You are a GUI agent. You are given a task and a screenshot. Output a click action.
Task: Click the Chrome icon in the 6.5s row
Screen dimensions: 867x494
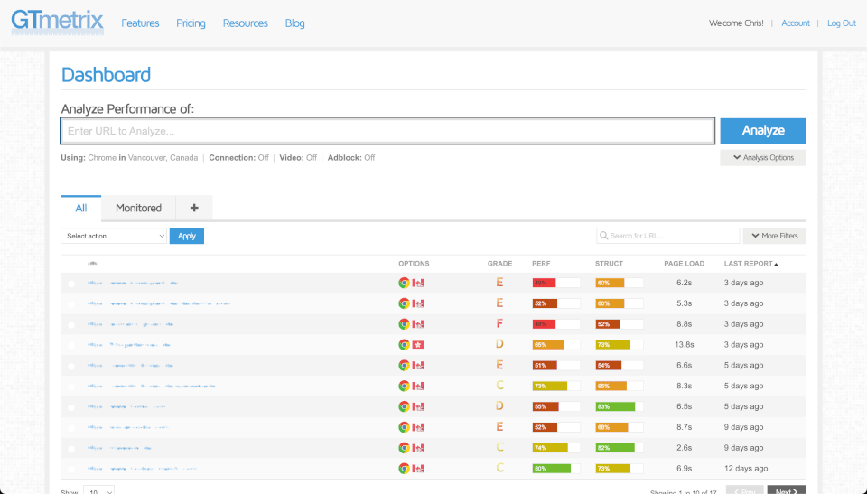pyautogui.click(x=405, y=406)
